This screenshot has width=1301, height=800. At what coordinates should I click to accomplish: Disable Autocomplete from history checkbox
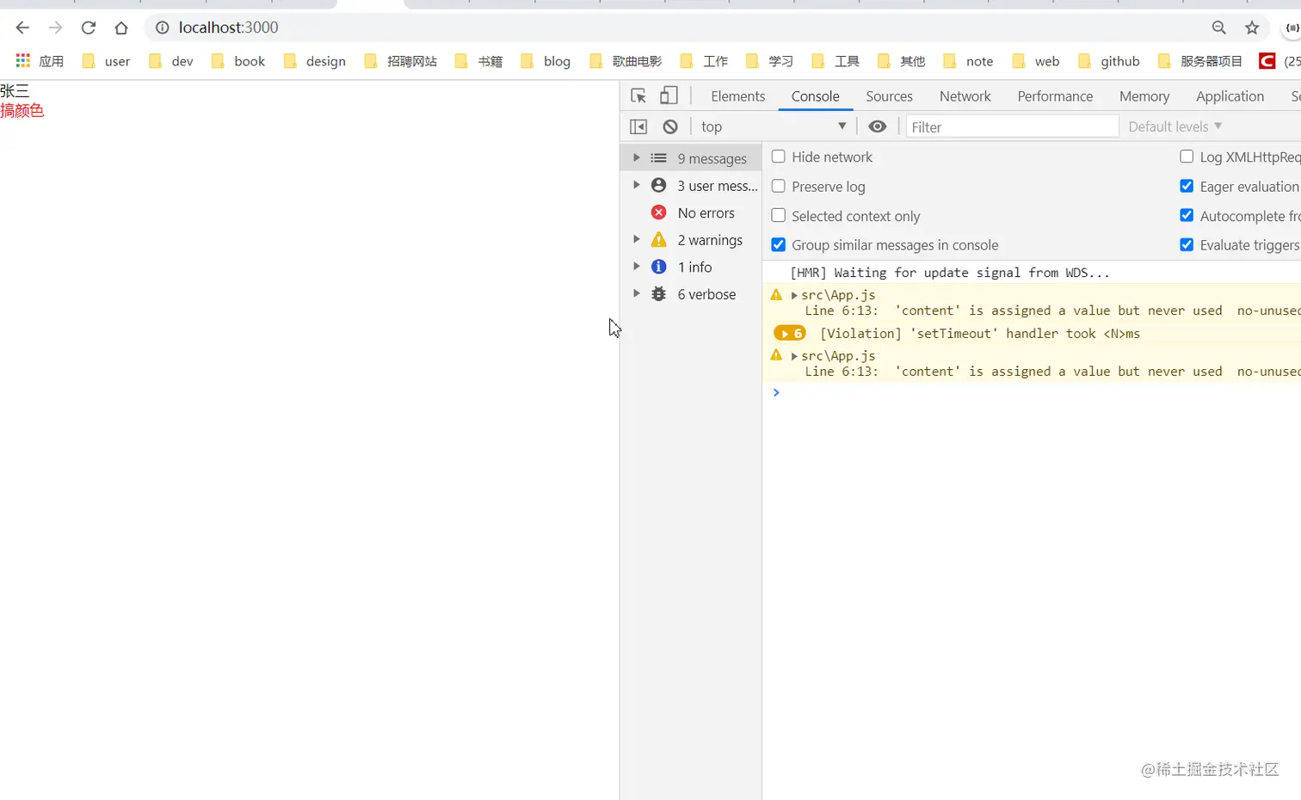[1187, 215]
